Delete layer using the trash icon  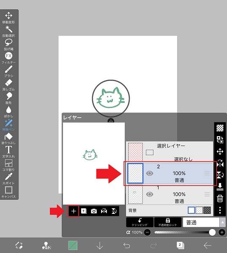(220, 198)
